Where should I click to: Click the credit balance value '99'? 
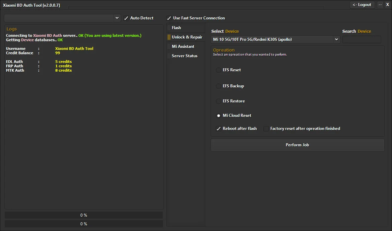tap(58, 53)
